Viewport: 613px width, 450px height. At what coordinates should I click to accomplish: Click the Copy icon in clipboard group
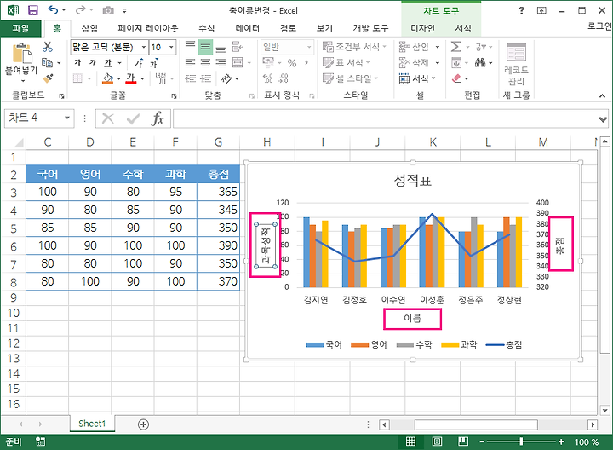point(48,62)
